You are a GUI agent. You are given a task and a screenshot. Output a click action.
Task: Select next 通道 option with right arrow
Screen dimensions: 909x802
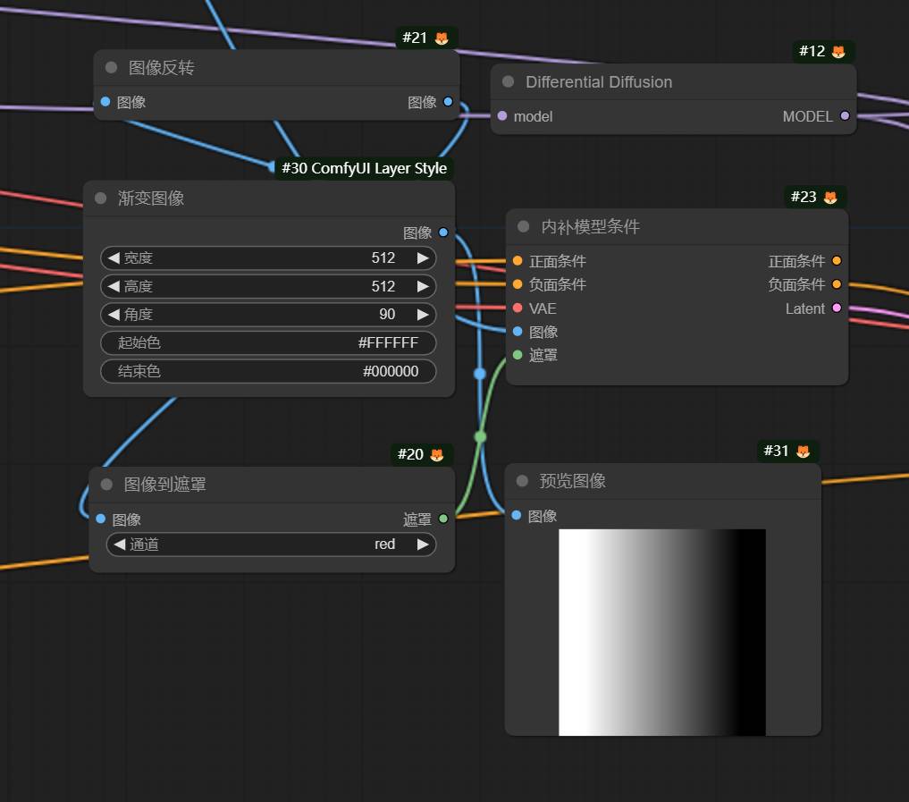coord(423,545)
